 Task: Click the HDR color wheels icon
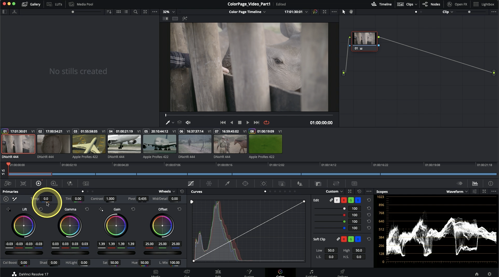tap(54, 183)
